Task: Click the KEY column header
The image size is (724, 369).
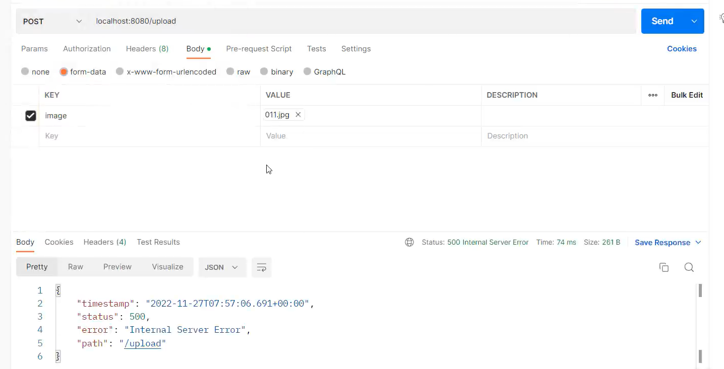Action: [52, 95]
